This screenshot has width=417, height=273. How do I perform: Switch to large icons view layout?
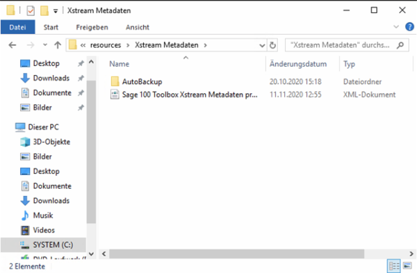(x=407, y=265)
